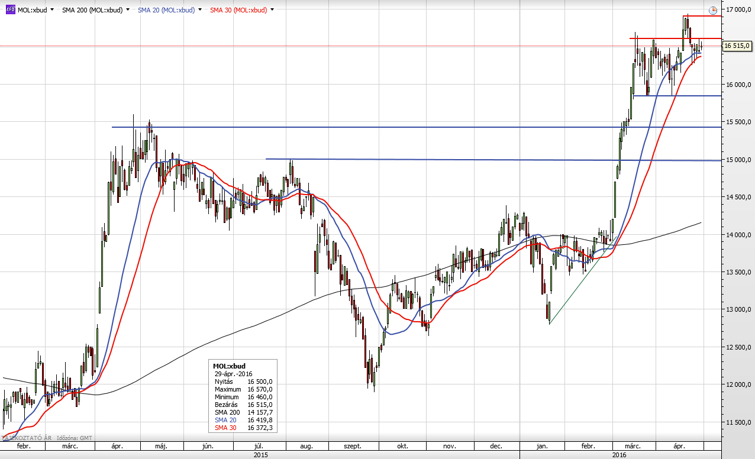Click the Bezárás value 16 515,0 in info box
755x459 pixels.
pos(260,405)
